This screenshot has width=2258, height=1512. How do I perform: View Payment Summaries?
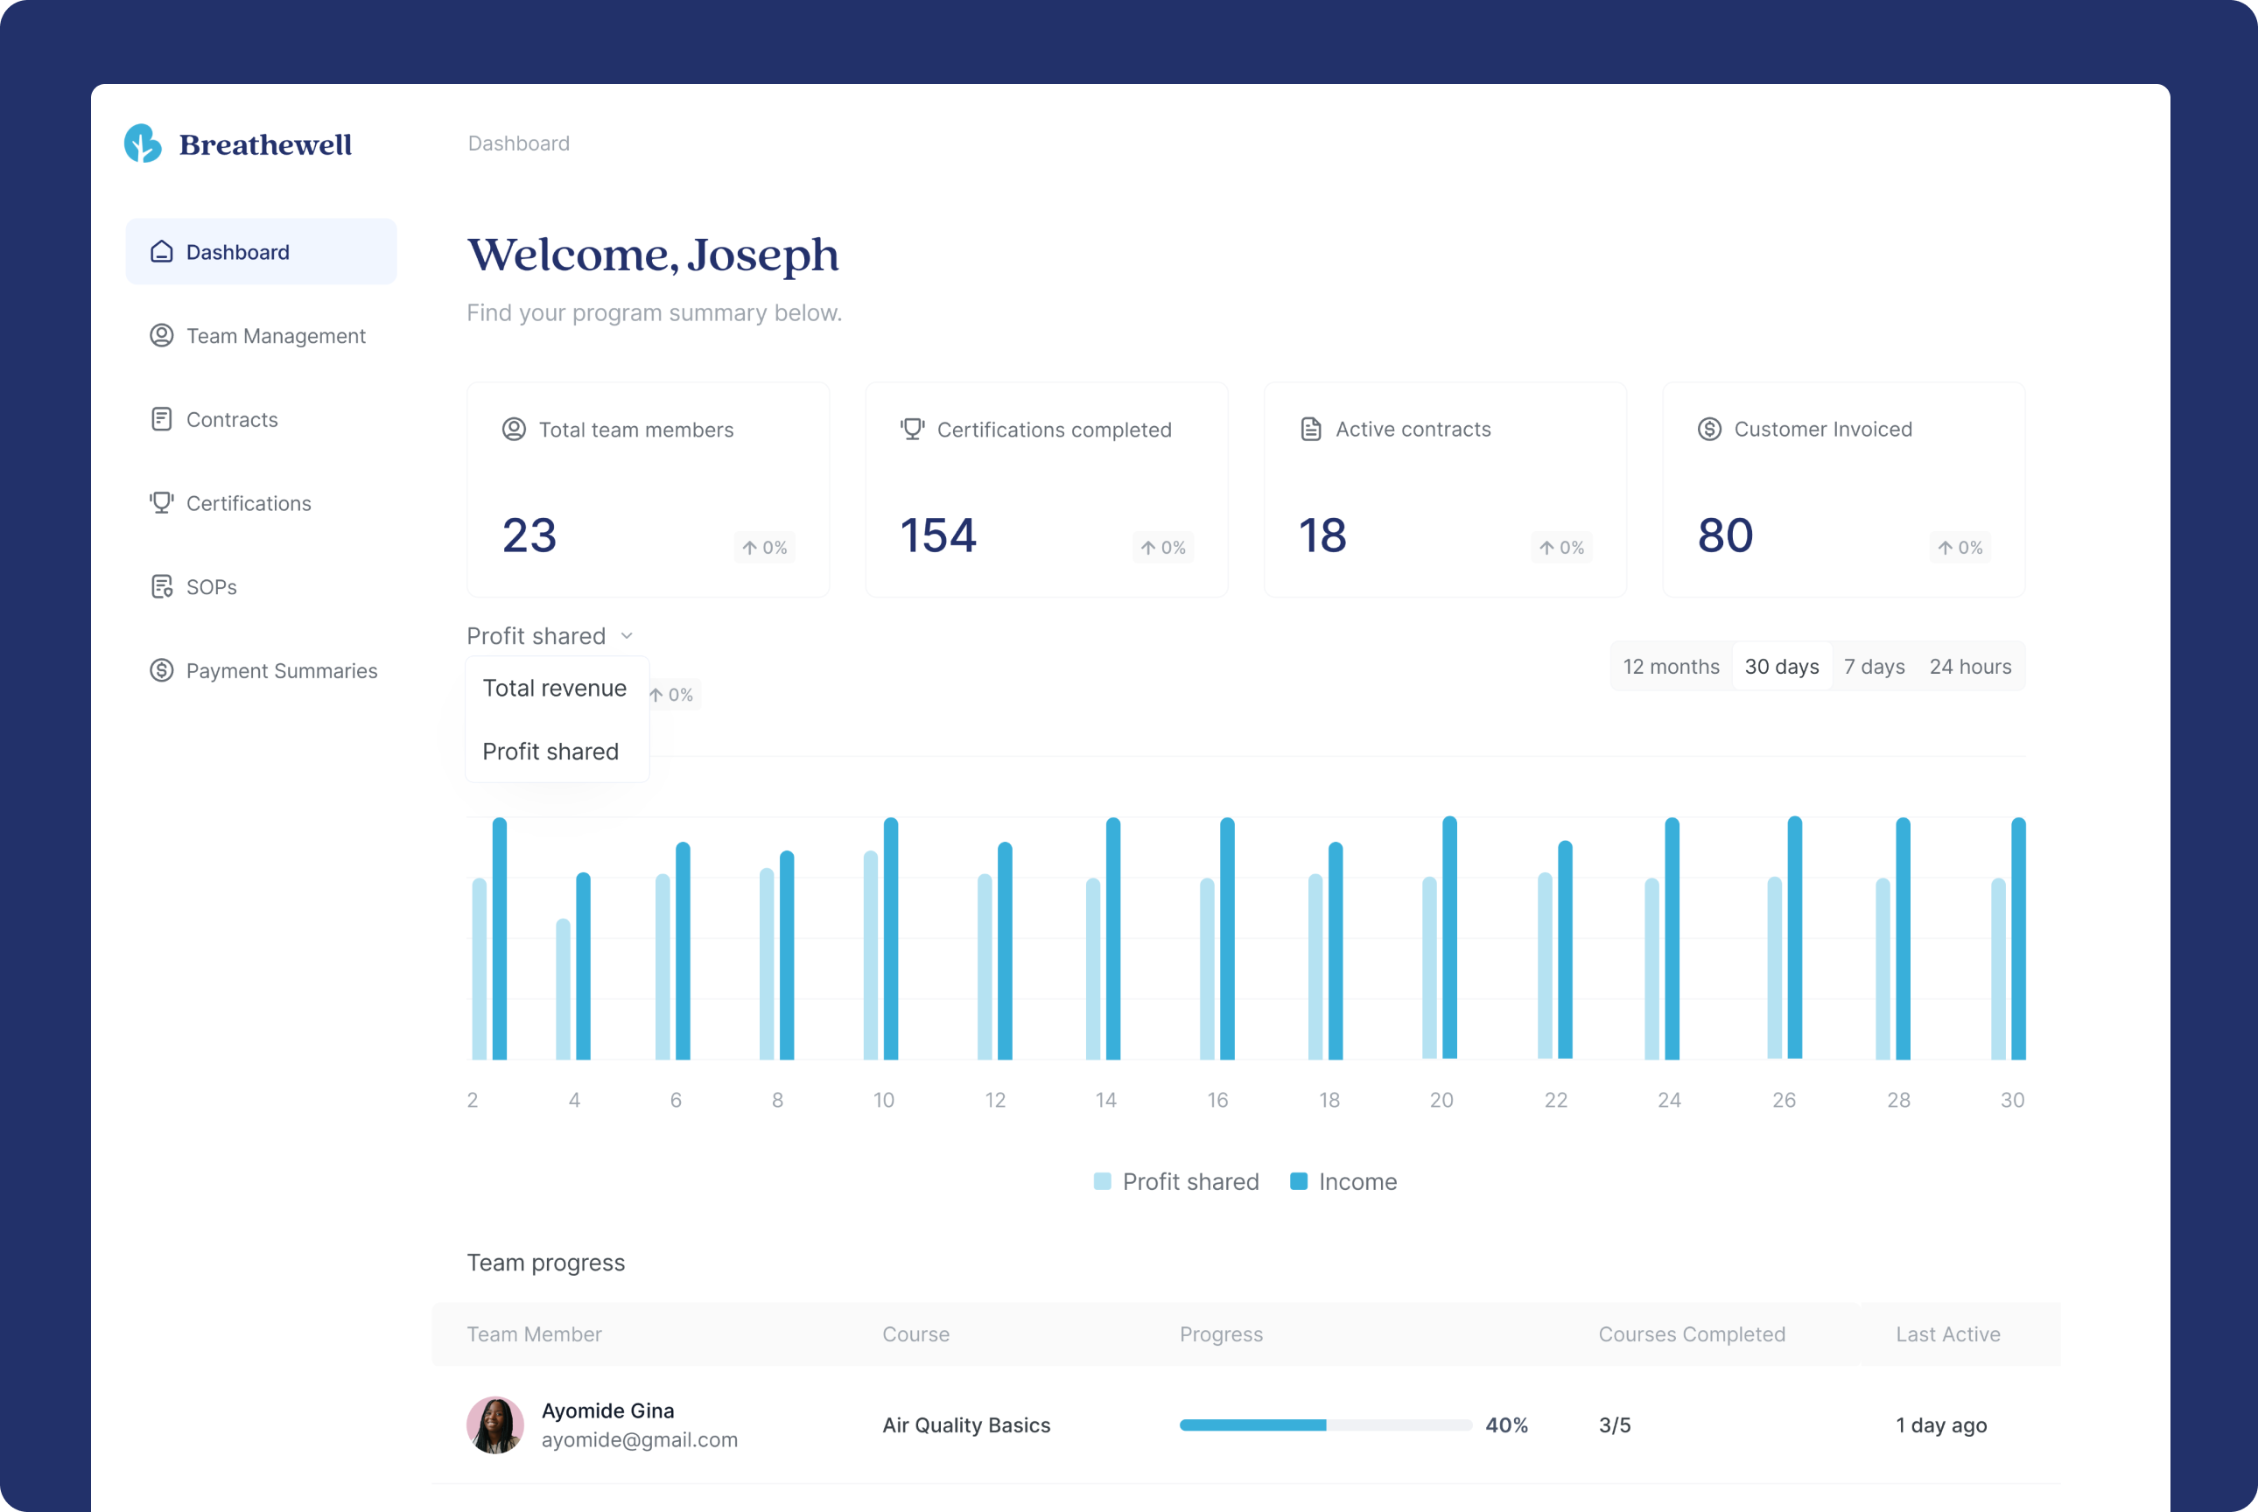point(261,670)
